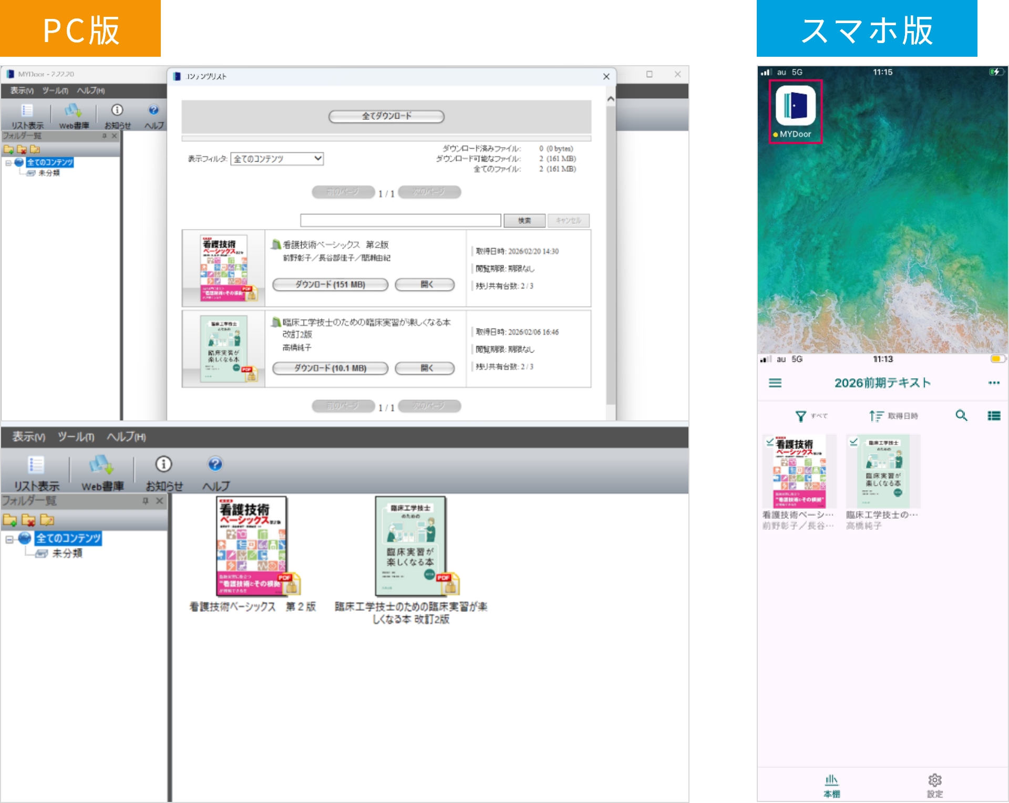Click the 検索 button
Screen dimensions: 1009x803
pyautogui.click(x=524, y=221)
